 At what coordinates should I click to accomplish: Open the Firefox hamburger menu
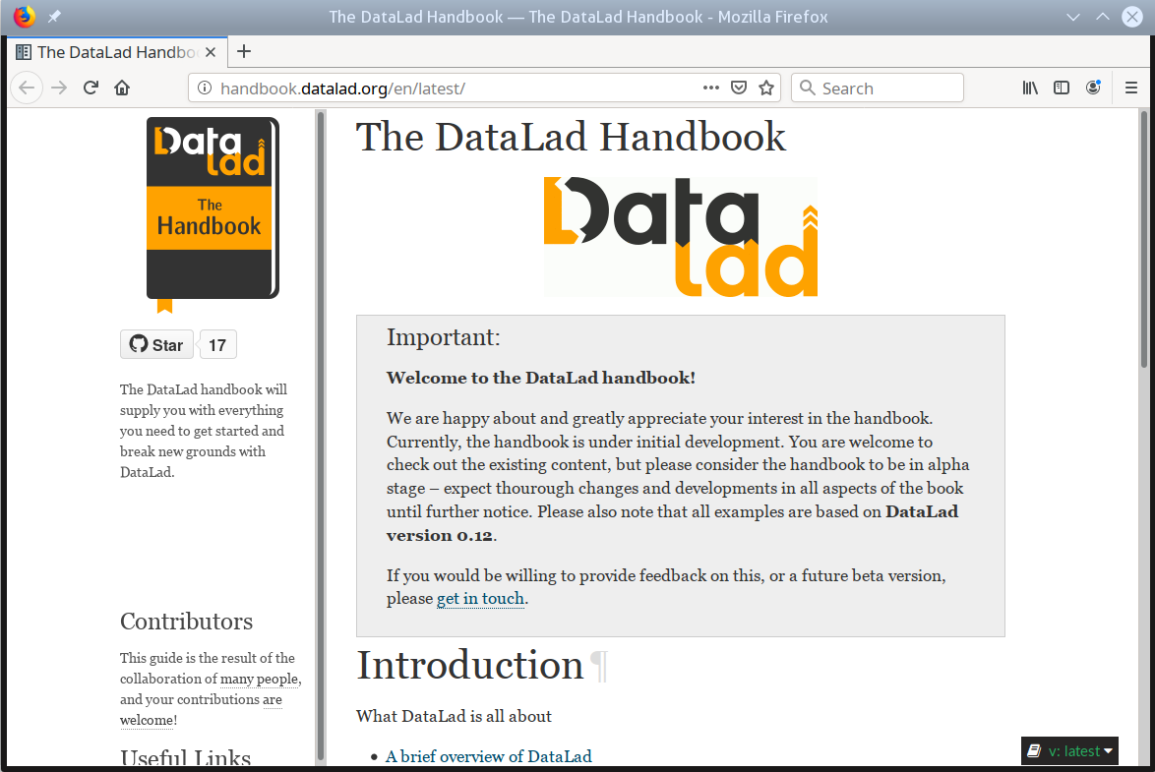pos(1131,88)
